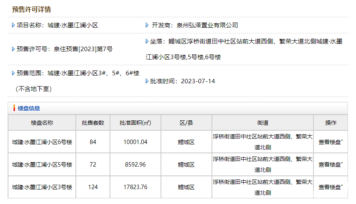Click the 楼盘名称 column header
The width and height of the screenshot is (356, 204).
42,123
